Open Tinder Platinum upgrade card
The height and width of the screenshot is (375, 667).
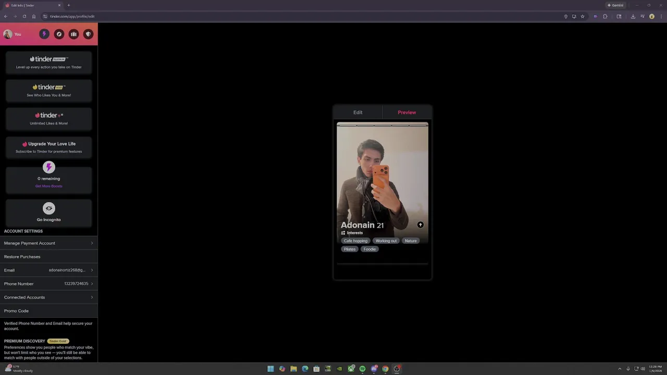coord(48,62)
